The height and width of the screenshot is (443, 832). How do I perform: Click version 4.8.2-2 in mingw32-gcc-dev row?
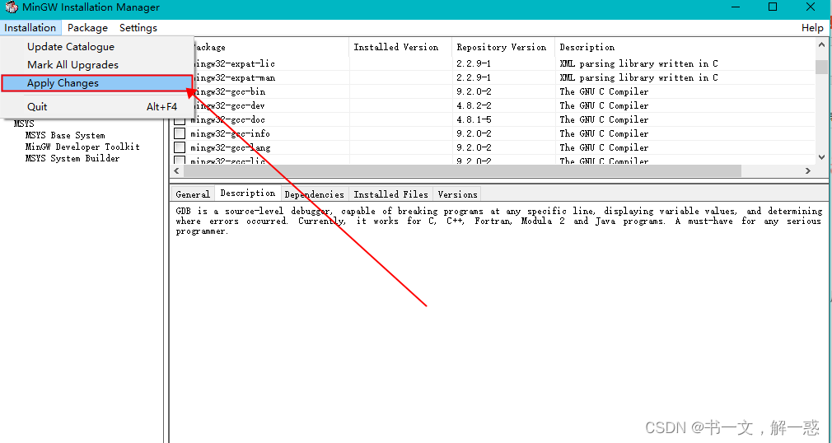(x=474, y=105)
